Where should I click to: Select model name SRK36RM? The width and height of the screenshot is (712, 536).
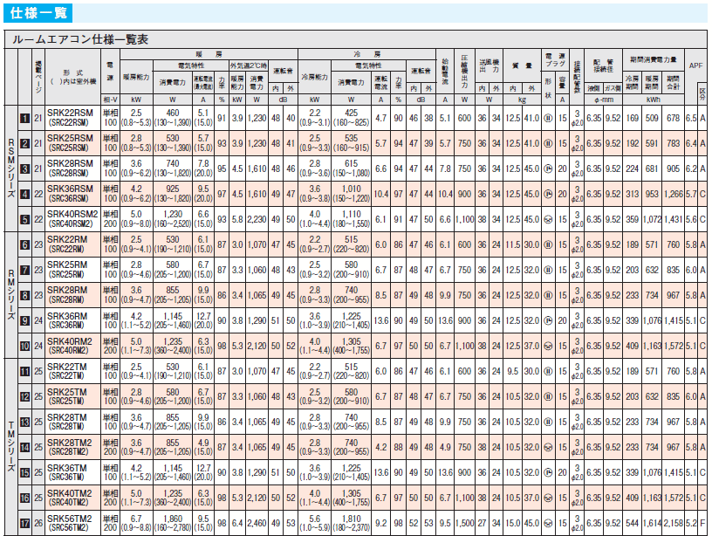pos(67,316)
